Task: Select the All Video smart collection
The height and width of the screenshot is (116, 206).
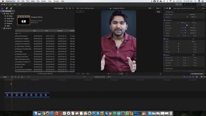Action: [10, 16]
